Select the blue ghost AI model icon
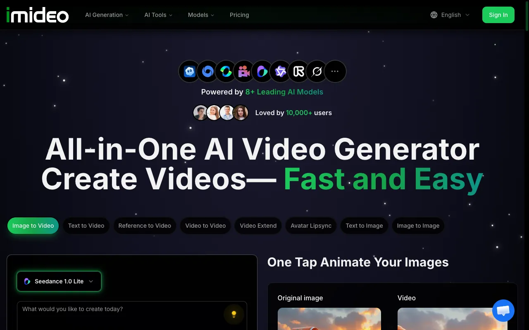This screenshot has height=330, width=529. (x=189, y=71)
